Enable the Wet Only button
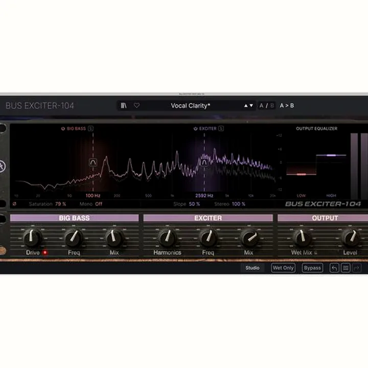Screen dimensions: 368x368 pos(283,268)
